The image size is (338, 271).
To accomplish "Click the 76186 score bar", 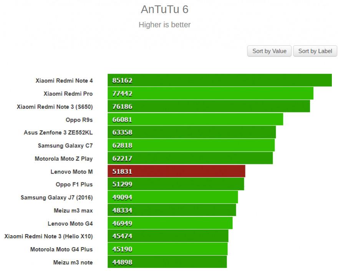I will (209, 106).
